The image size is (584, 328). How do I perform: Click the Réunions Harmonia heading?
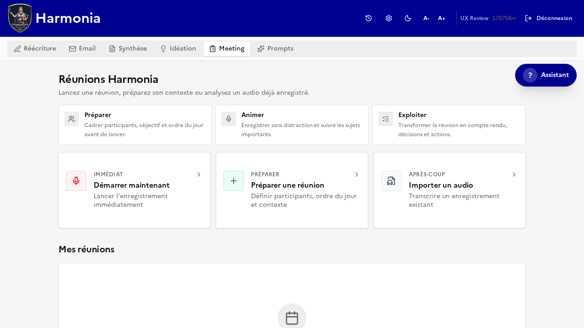(x=109, y=79)
